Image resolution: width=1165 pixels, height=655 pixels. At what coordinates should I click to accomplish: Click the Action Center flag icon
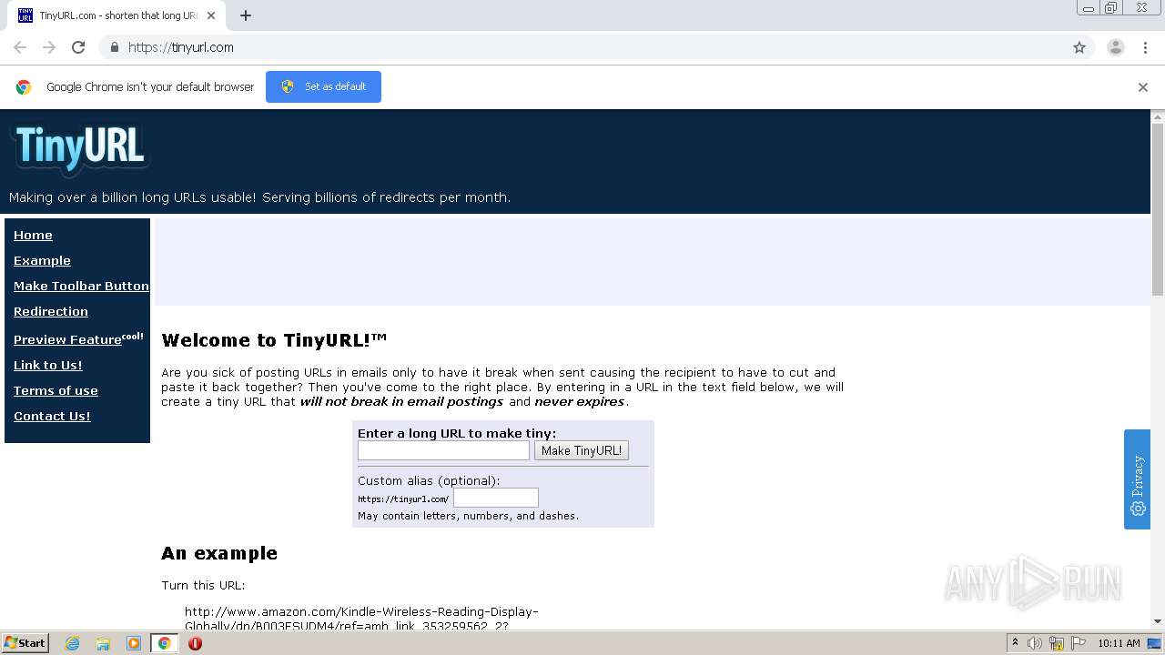coord(1079,643)
